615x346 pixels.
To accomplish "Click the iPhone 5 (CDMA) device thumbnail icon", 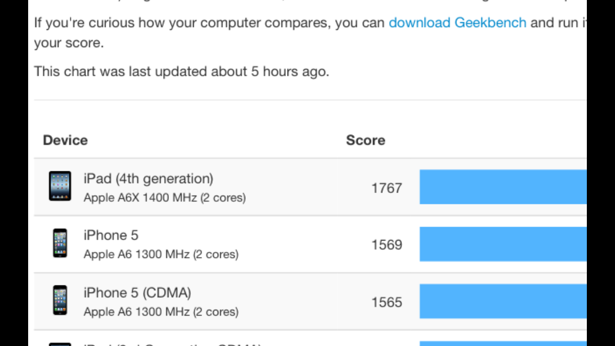I will pyautogui.click(x=60, y=300).
